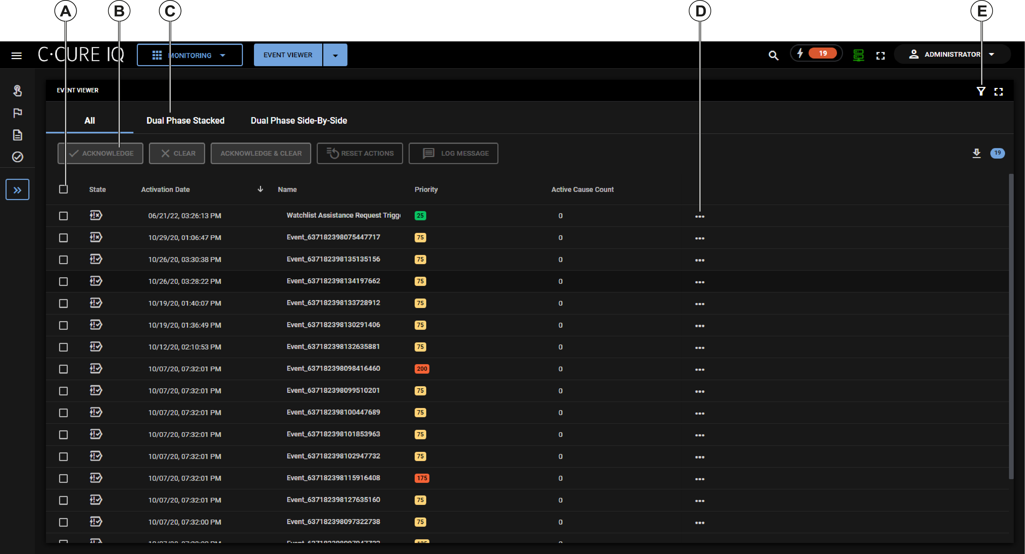Select all events with header checkbox
This screenshot has height=554, width=1025.
coord(63,189)
